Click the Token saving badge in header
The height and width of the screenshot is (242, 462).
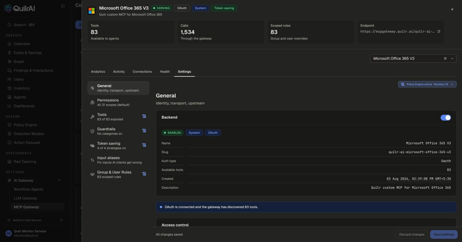[224, 8]
